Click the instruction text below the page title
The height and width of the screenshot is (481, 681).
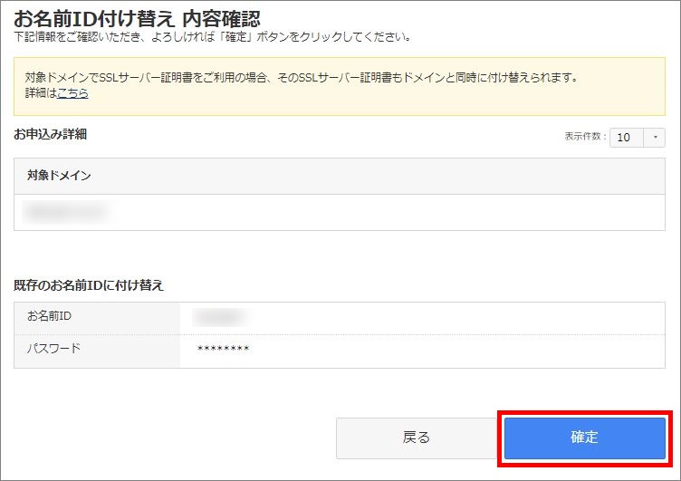pos(213,37)
